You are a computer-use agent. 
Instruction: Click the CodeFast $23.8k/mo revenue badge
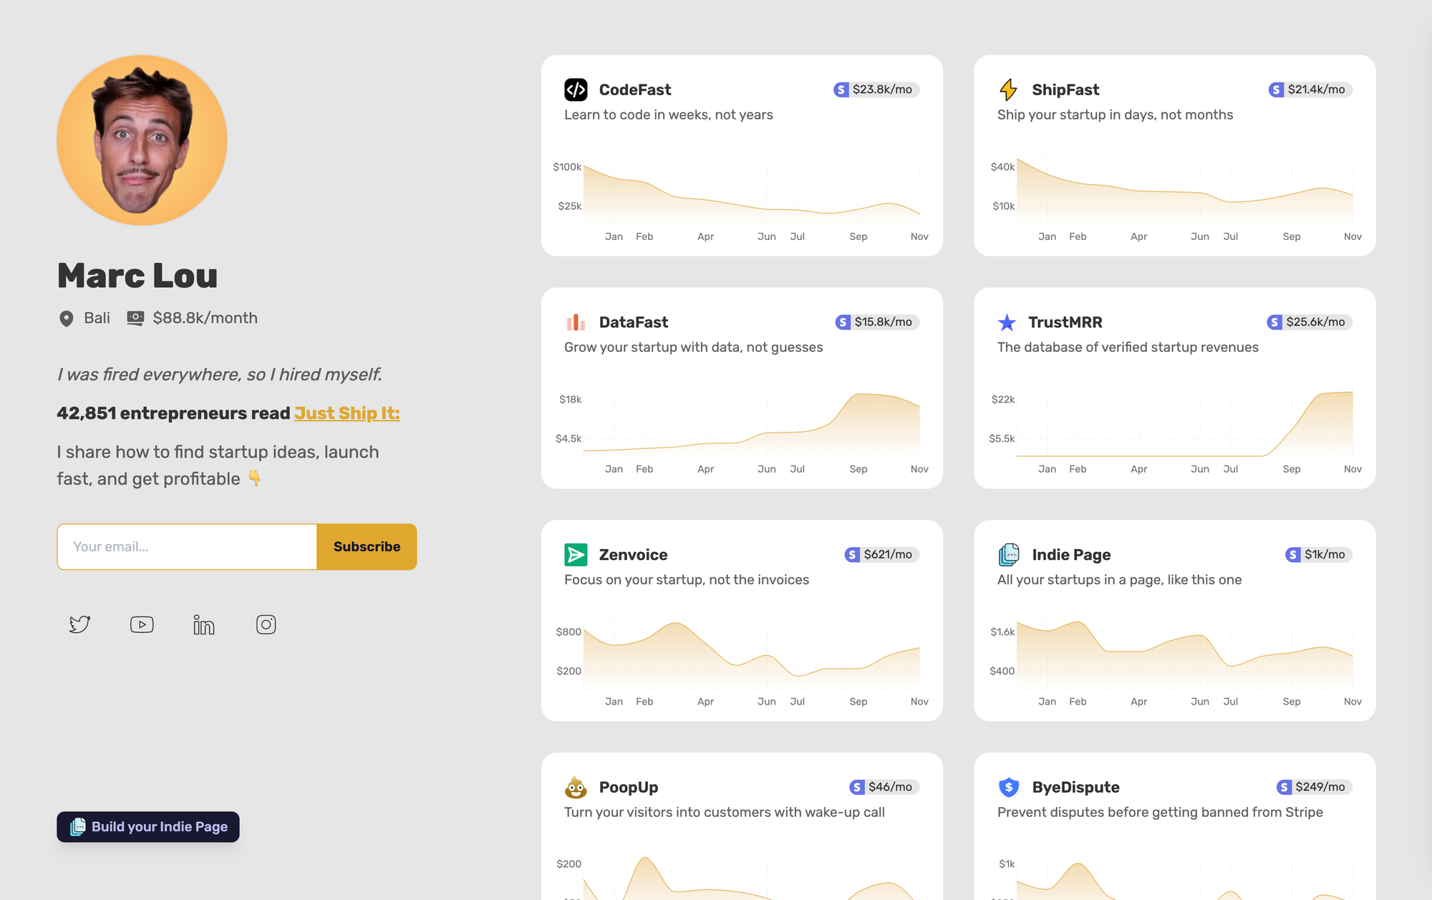(876, 89)
